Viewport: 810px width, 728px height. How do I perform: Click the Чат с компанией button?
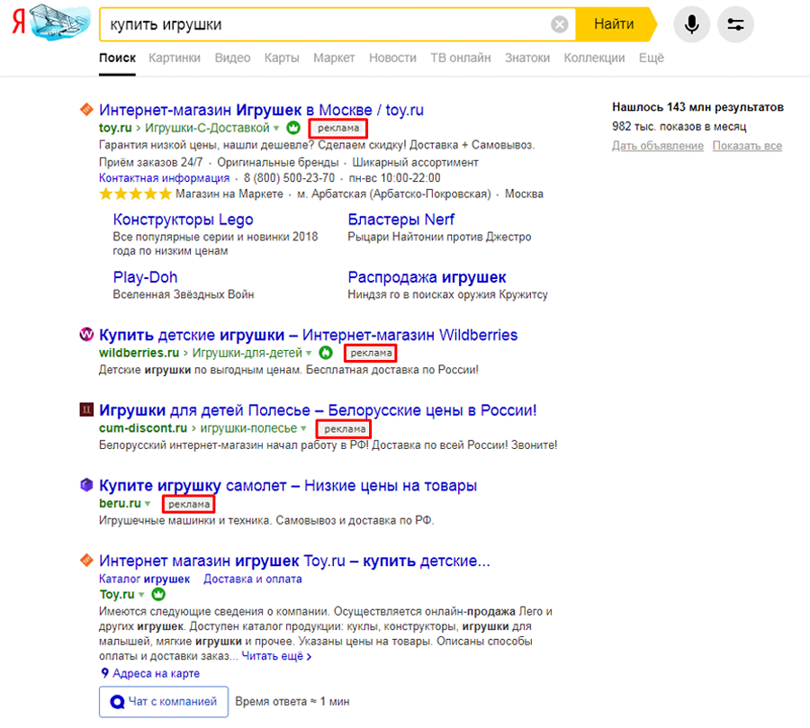coord(164,702)
